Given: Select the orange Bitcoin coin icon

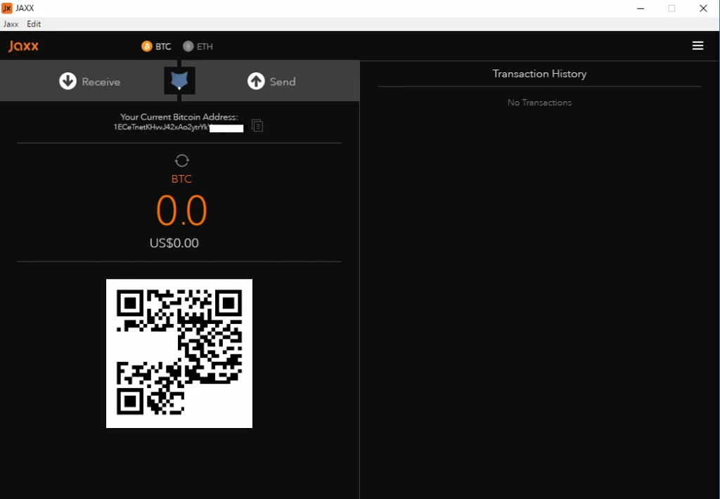Looking at the screenshot, I should (146, 46).
